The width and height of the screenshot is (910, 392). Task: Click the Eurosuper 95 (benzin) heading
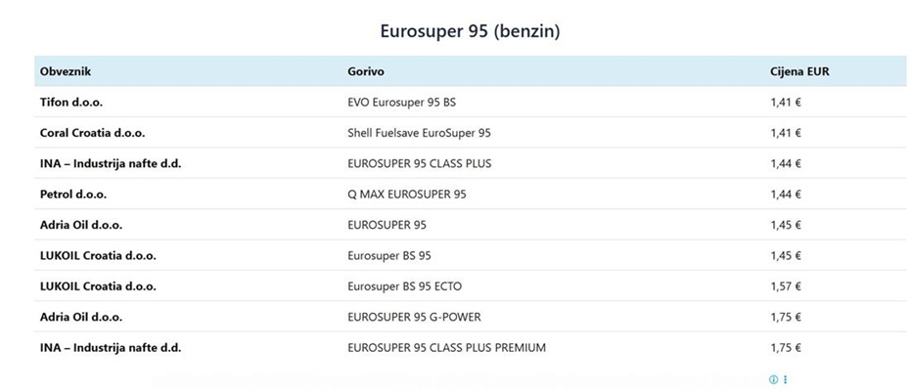click(470, 31)
